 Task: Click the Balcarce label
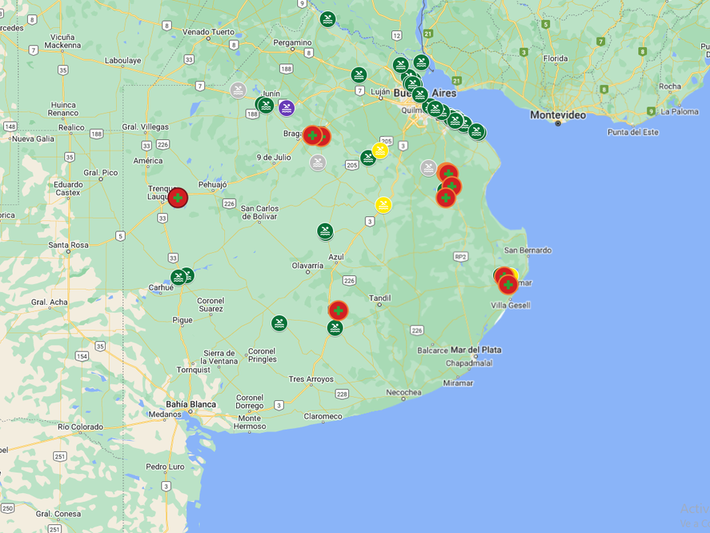click(432, 351)
